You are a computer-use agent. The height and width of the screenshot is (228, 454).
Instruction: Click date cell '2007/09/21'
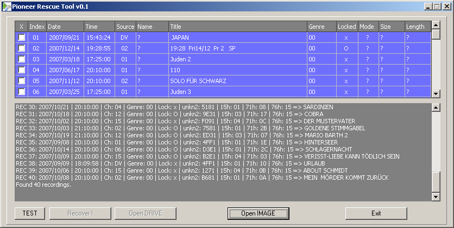pos(65,37)
